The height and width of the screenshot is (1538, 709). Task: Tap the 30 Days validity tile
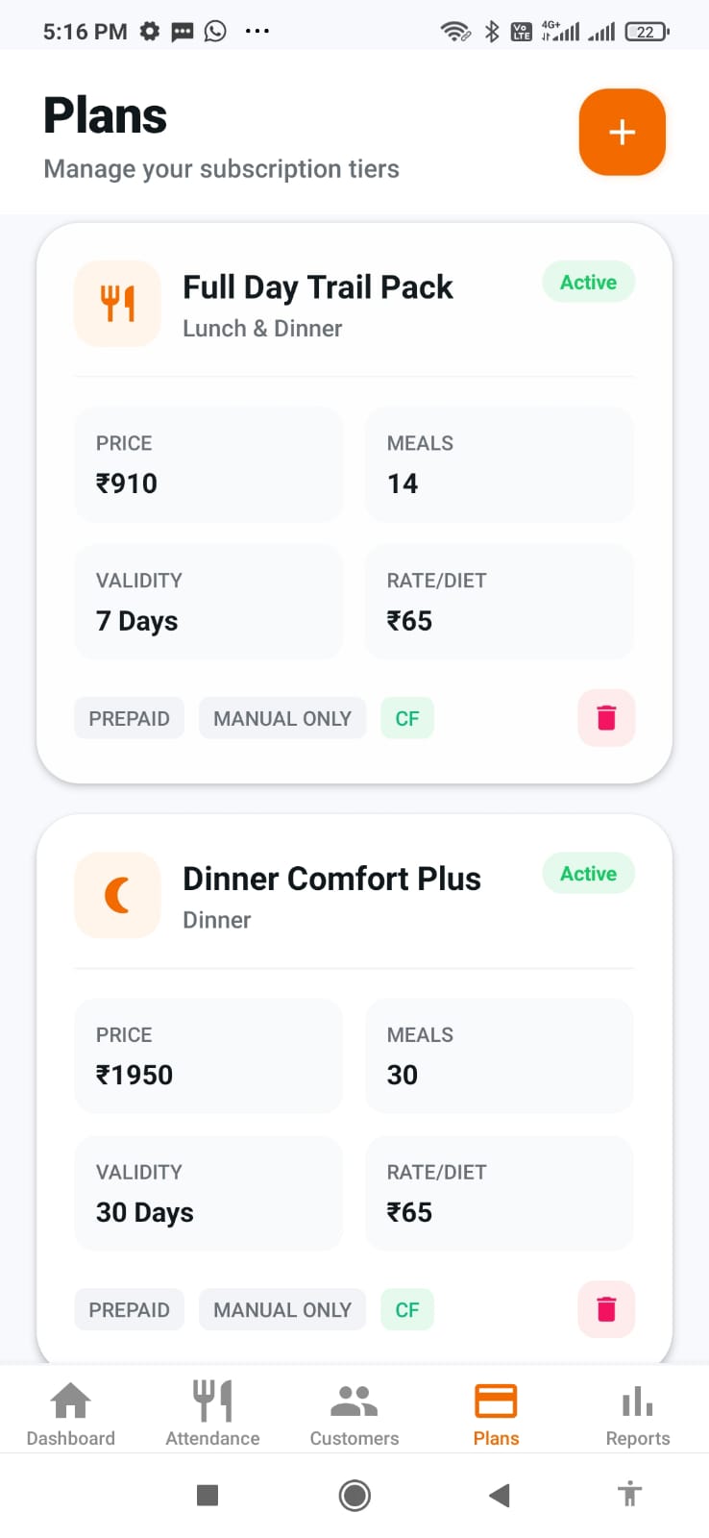[x=208, y=1194]
